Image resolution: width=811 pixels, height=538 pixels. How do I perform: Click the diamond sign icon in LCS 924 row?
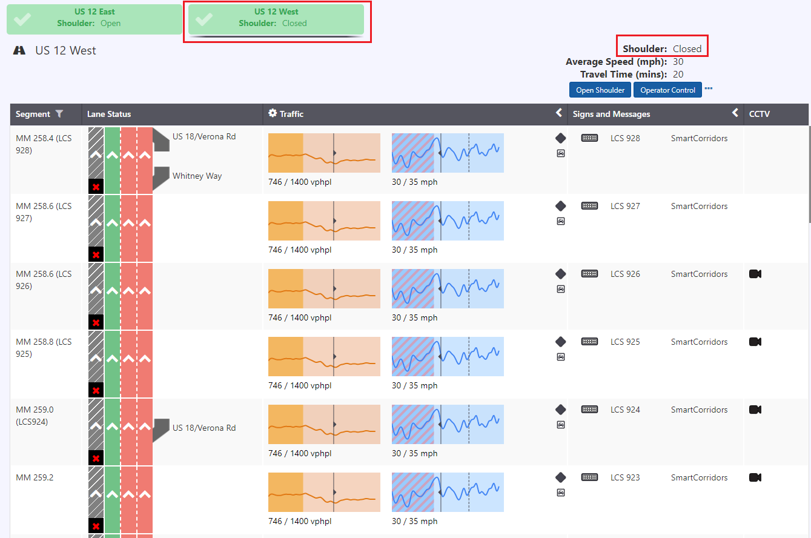560,410
